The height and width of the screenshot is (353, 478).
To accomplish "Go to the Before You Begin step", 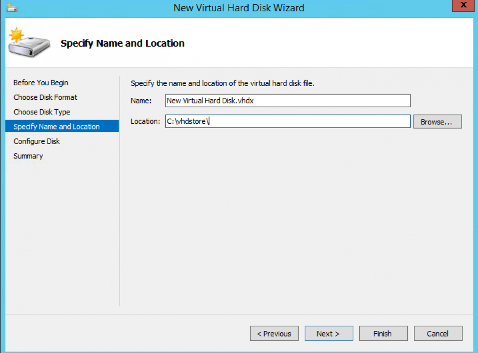I will 41,83.
